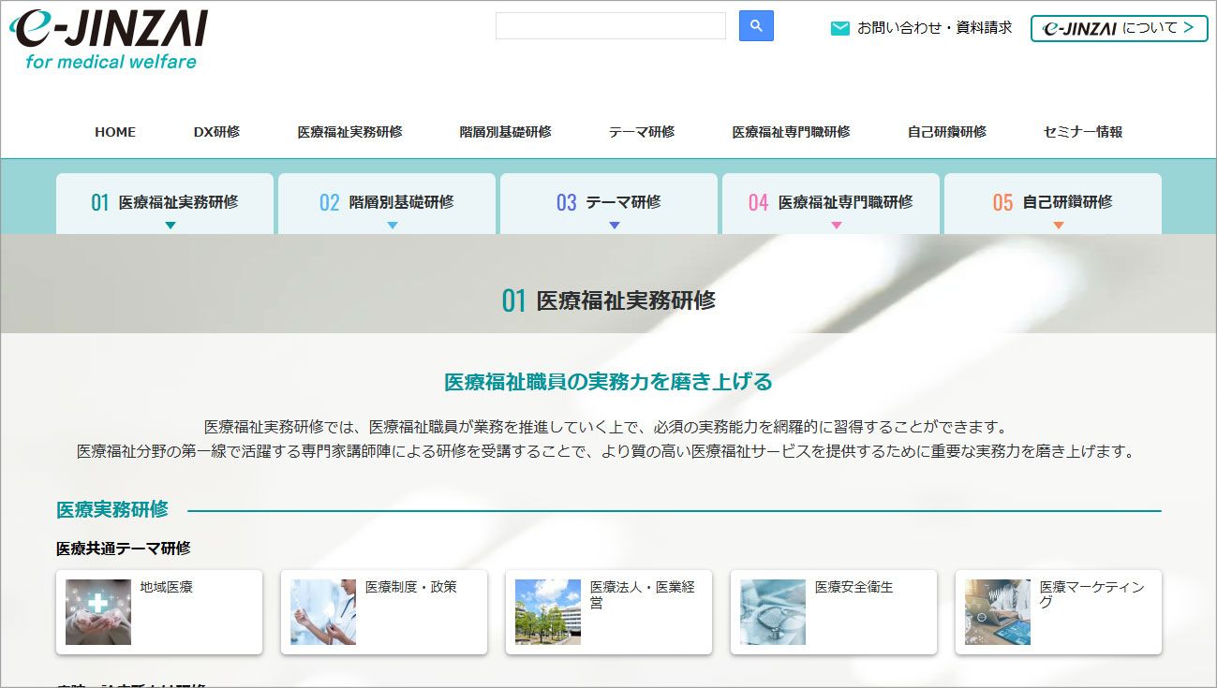This screenshot has height=688, width=1217.
Task: Click the e-JINZAI for medical welfare logo
Action: pos(108,38)
